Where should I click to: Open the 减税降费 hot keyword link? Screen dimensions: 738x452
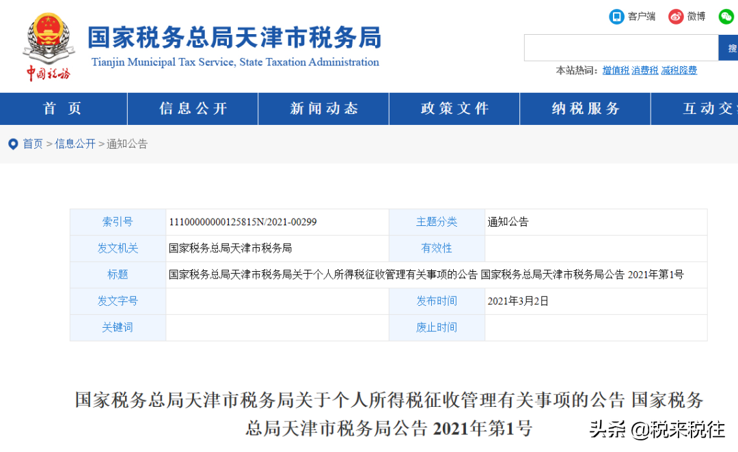[x=679, y=70]
